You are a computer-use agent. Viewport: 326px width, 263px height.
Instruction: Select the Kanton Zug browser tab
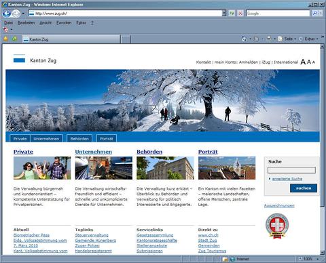[x=71, y=39]
